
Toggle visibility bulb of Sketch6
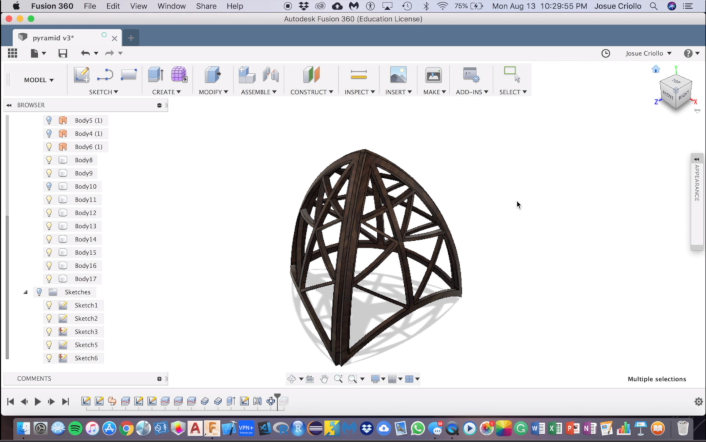coord(49,358)
